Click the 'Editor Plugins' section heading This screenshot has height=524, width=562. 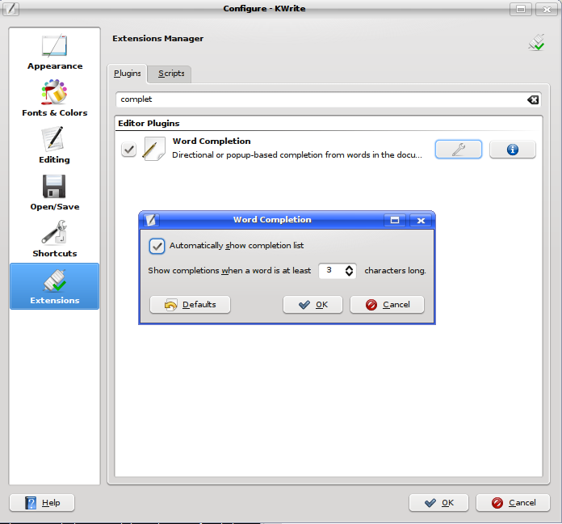[x=149, y=124]
